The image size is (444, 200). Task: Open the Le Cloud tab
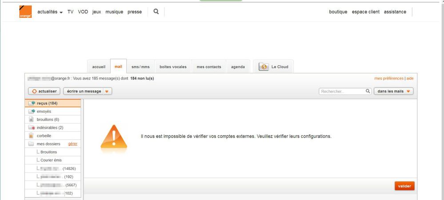273,67
